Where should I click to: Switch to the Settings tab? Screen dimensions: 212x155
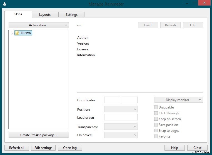[71, 15]
